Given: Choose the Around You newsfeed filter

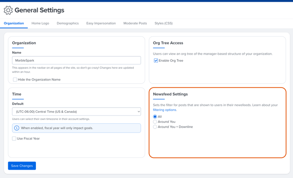Looking at the screenshot, I should [155, 122].
